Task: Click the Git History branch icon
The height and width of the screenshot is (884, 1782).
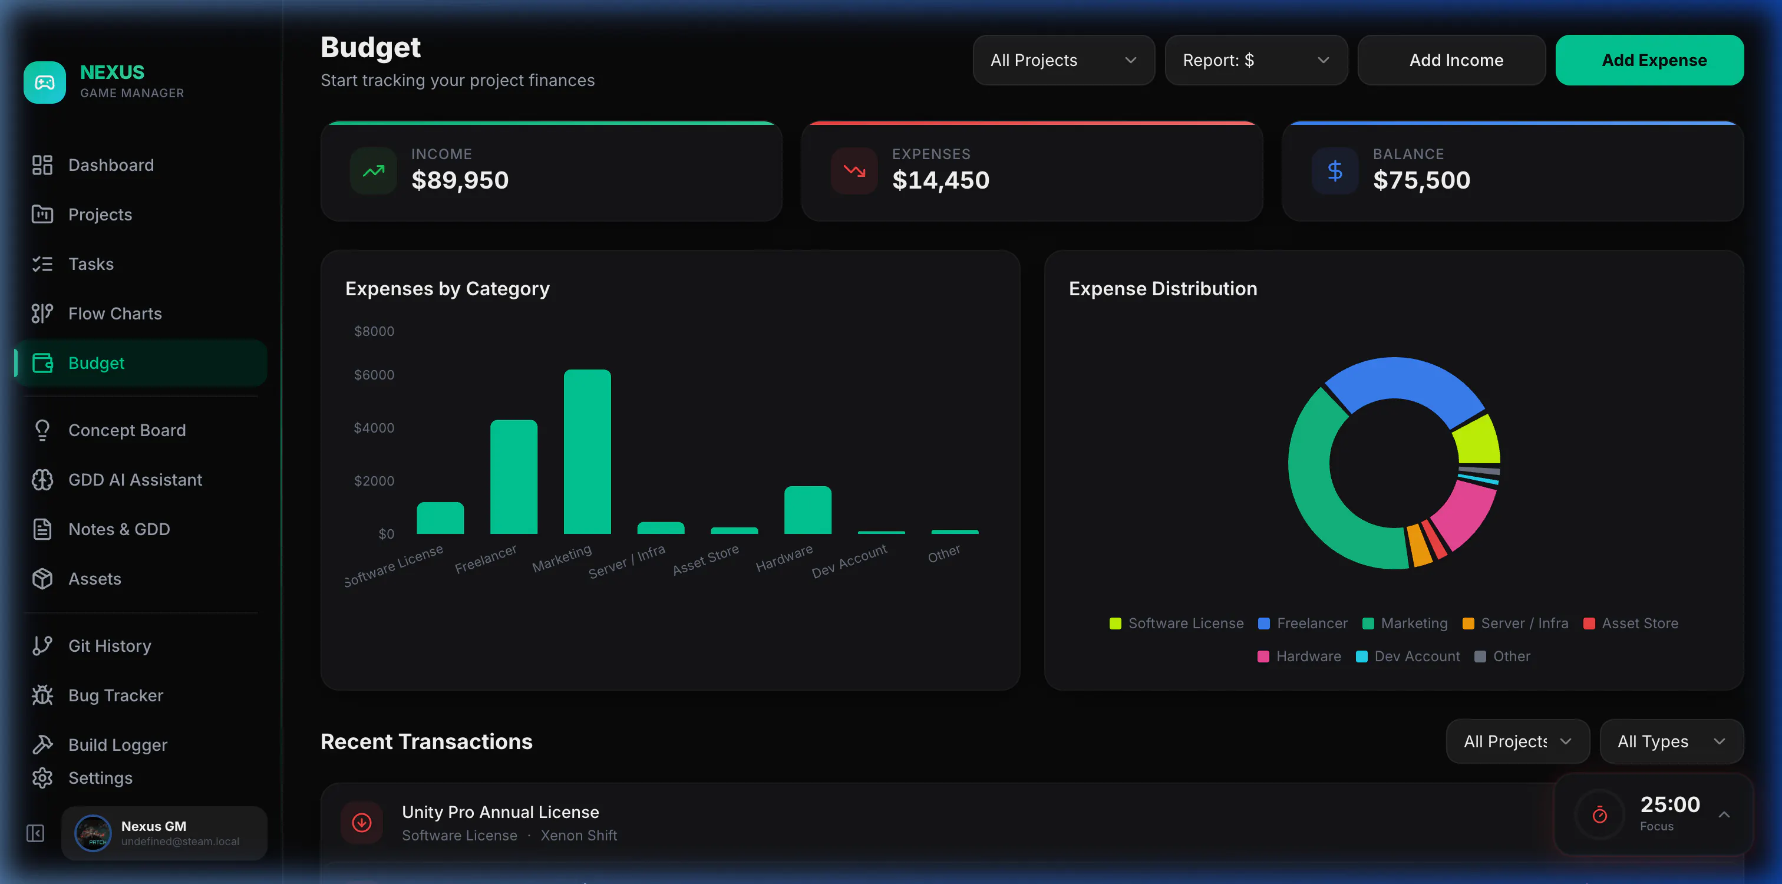Action: pos(42,645)
